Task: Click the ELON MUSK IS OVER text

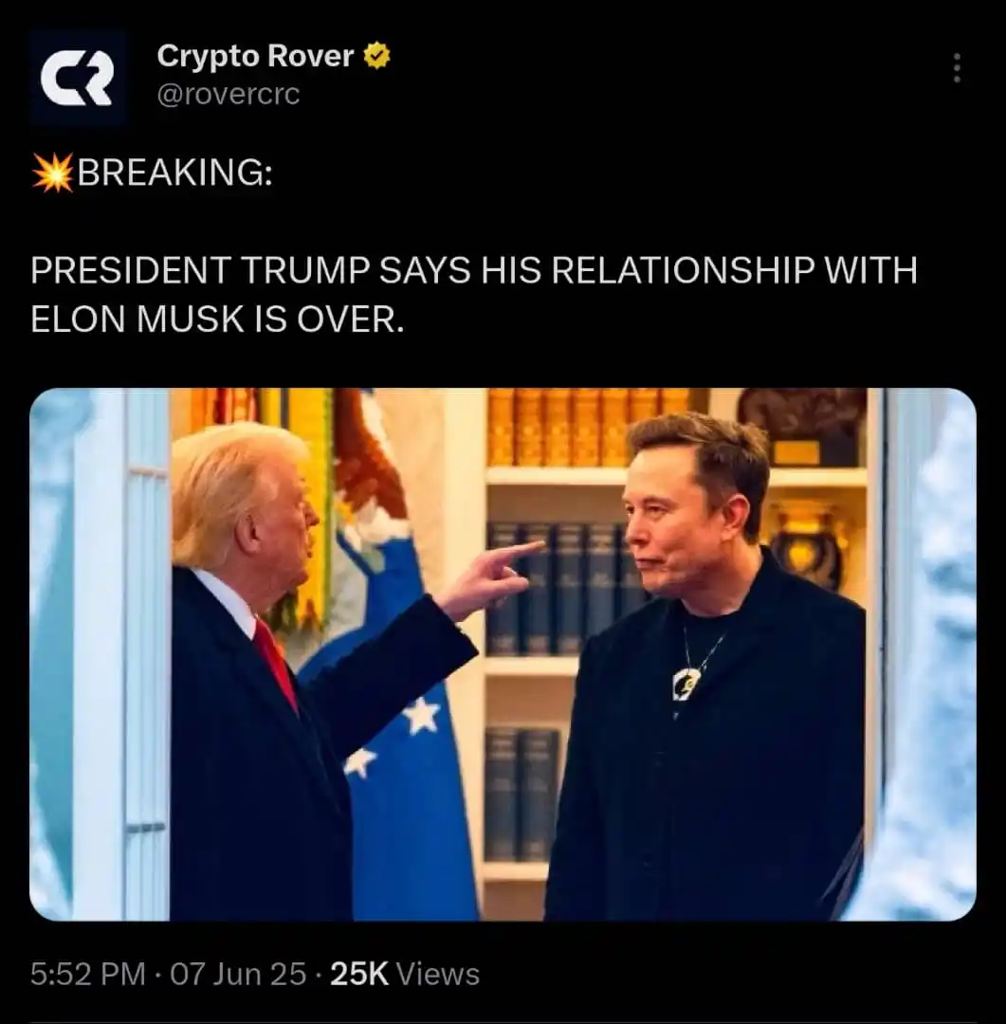Action: pos(217,320)
